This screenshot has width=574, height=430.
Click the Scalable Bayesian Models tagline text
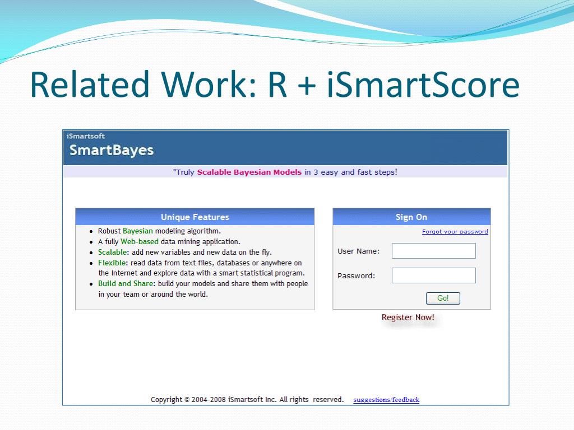click(x=249, y=172)
